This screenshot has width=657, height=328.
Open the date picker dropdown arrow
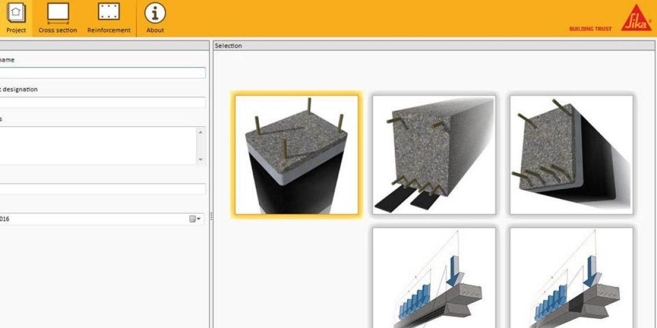pyautogui.click(x=199, y=219)
